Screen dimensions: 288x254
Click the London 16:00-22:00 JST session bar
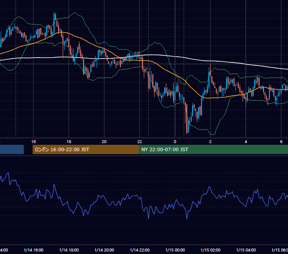(86, 149)
